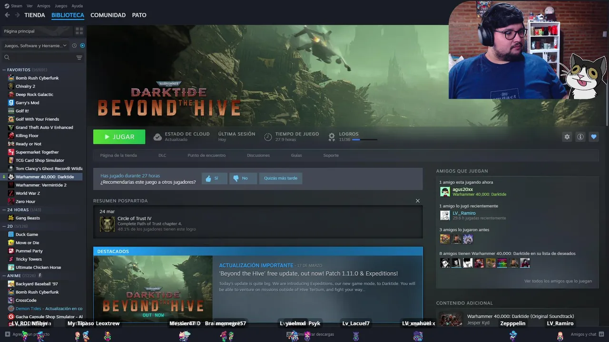Open the Ver menu

tap(29, 6)
